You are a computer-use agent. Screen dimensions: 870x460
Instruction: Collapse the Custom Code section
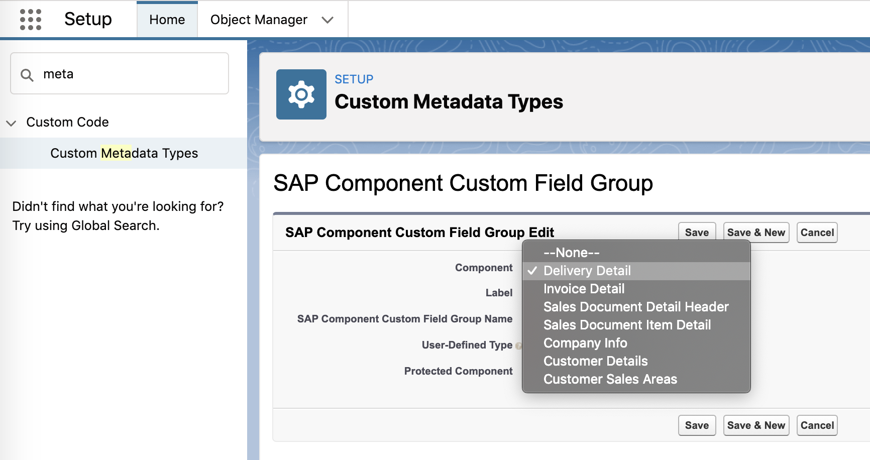coord(11,123)
